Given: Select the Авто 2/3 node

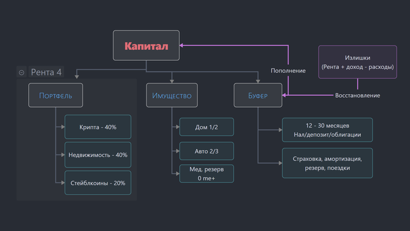Looking at the screenshot, I should coord(207,151).
